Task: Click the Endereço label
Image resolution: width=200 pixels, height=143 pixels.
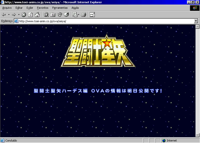Action: [7, 21]
